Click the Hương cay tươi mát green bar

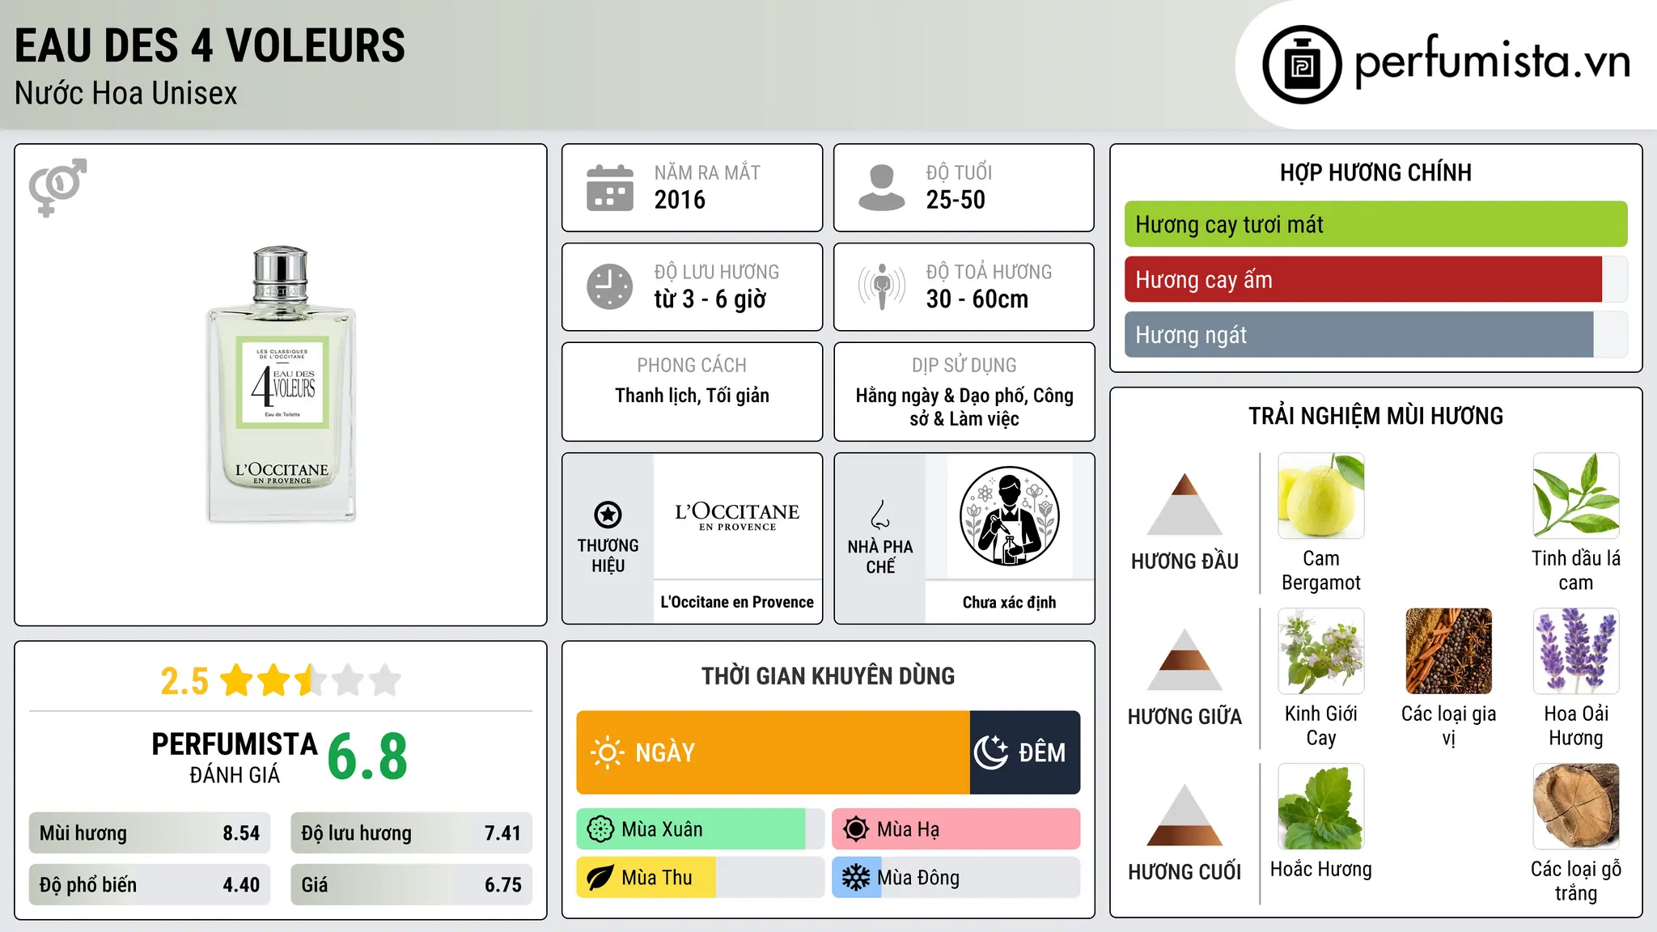(1376, 224)
